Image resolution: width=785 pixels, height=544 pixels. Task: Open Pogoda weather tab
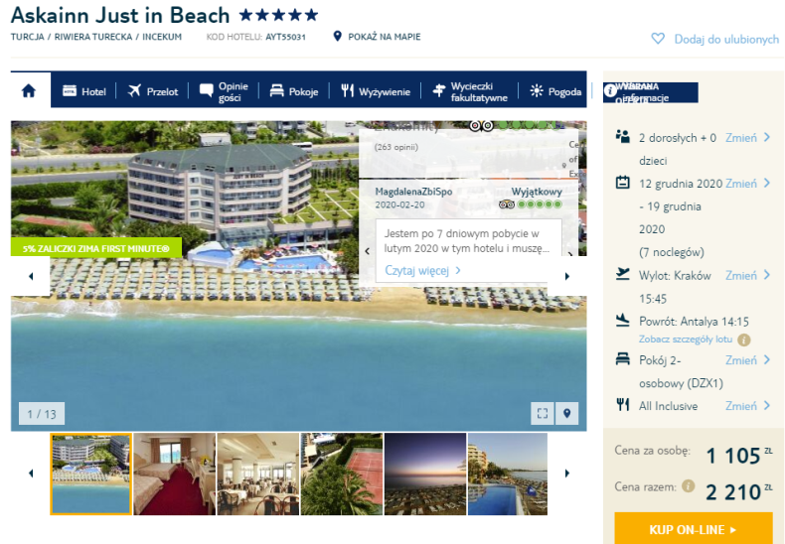[x=555, y=91]
